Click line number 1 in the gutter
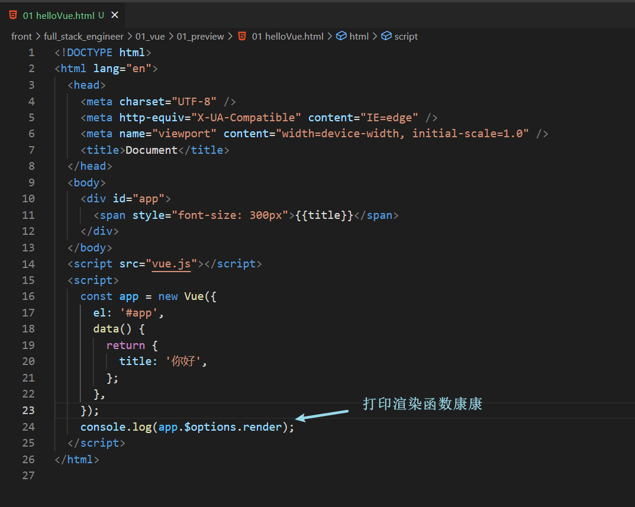635x507 pixels. (x=31, y=53)
